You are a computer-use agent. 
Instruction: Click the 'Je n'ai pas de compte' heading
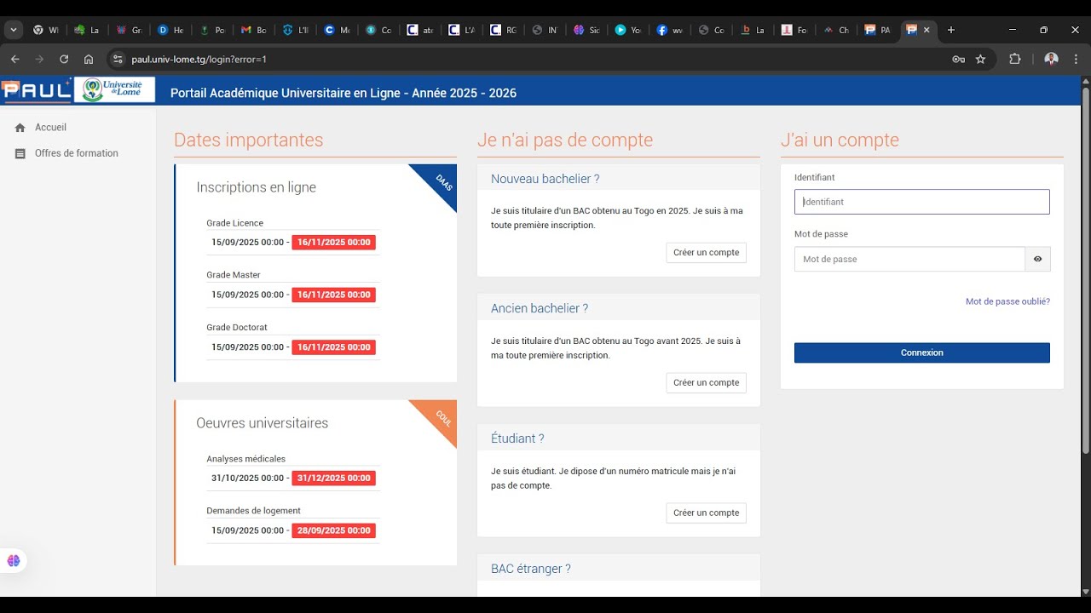tap(564, 140)
